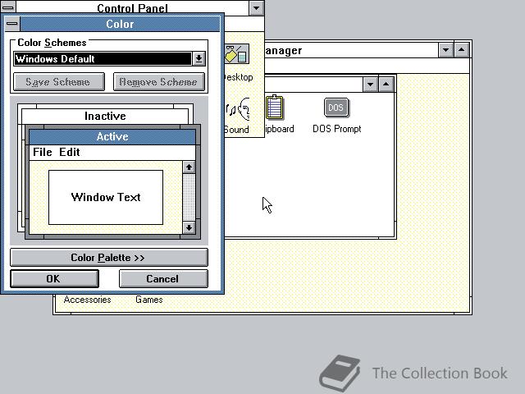
Task: Open the Sound icon in Control Panel
Action: [237, 116]
